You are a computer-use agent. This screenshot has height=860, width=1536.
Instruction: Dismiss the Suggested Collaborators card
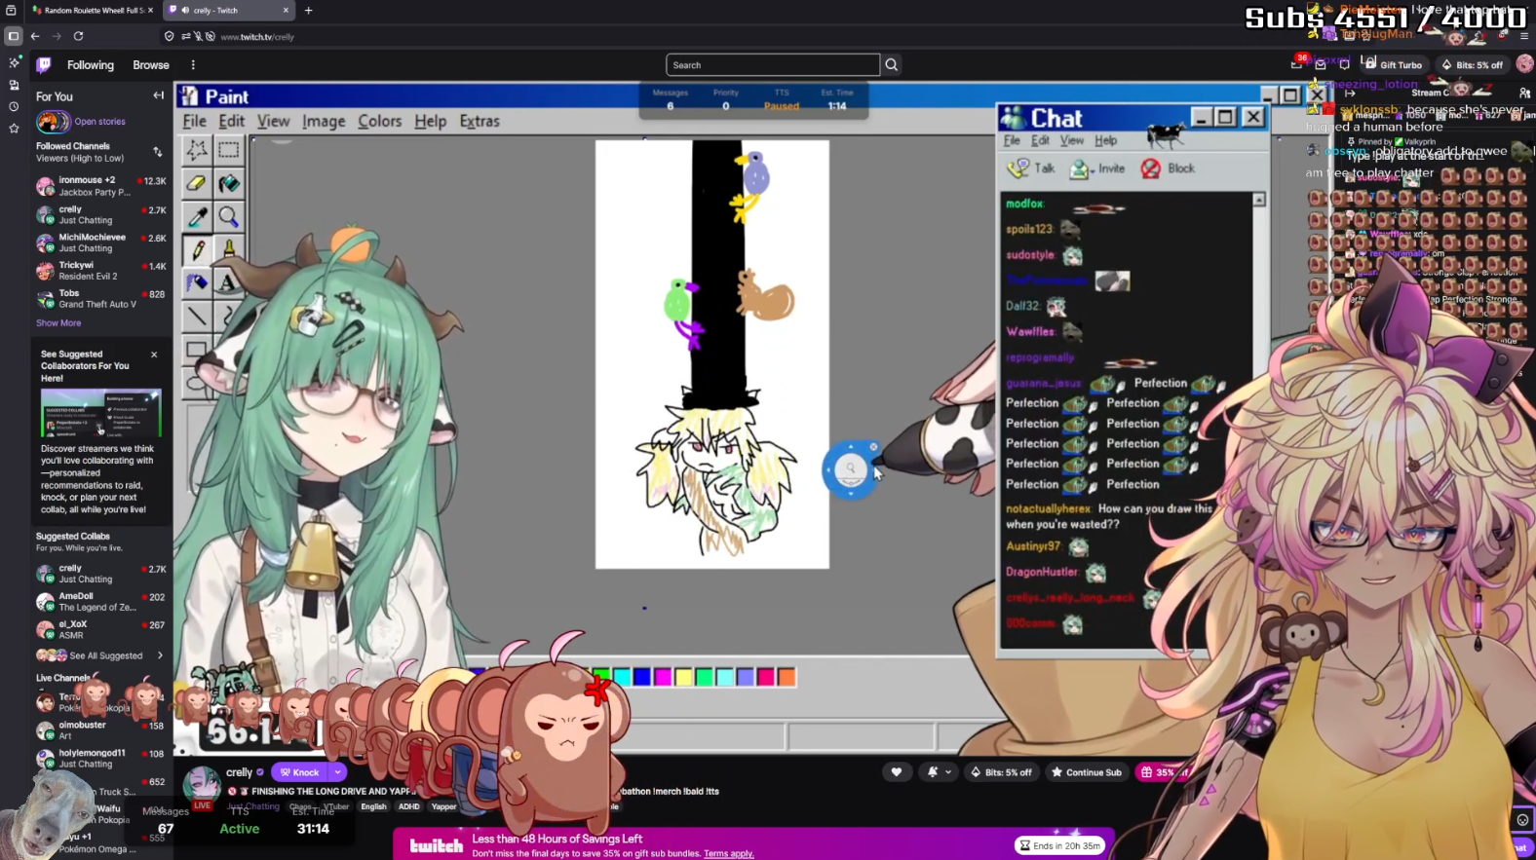coord(154,355)
